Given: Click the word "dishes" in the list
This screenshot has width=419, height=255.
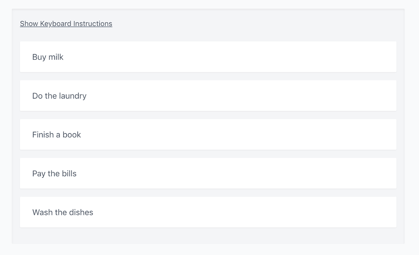Looking at the screenshot, I should pyautogui.click(x=81, y=212).
